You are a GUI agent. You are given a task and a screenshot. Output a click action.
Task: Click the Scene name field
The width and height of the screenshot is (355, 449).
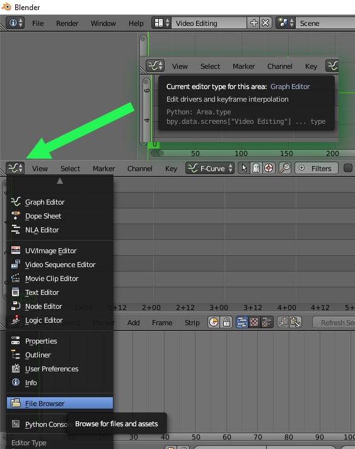click(325, 23)
